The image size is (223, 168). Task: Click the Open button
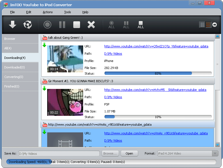[129, 153]
